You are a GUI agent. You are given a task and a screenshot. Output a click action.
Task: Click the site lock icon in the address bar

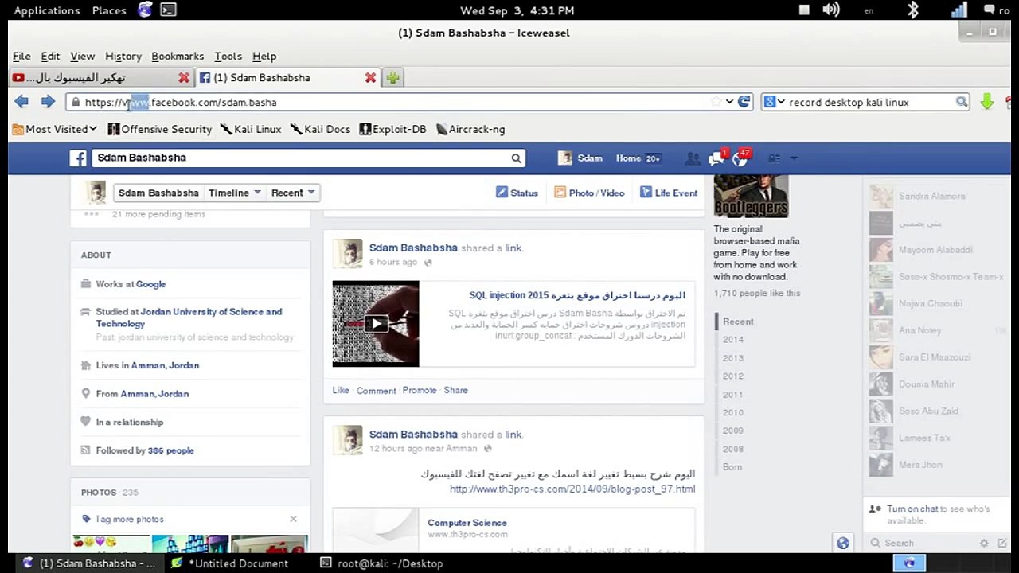75,102
